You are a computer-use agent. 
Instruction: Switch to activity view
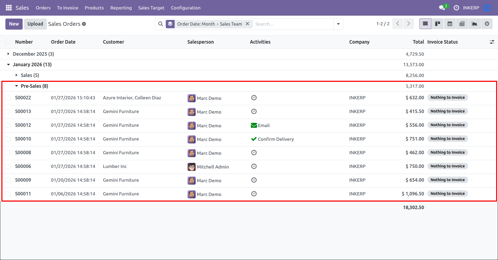pyautogui.click(x=487, y=24)
